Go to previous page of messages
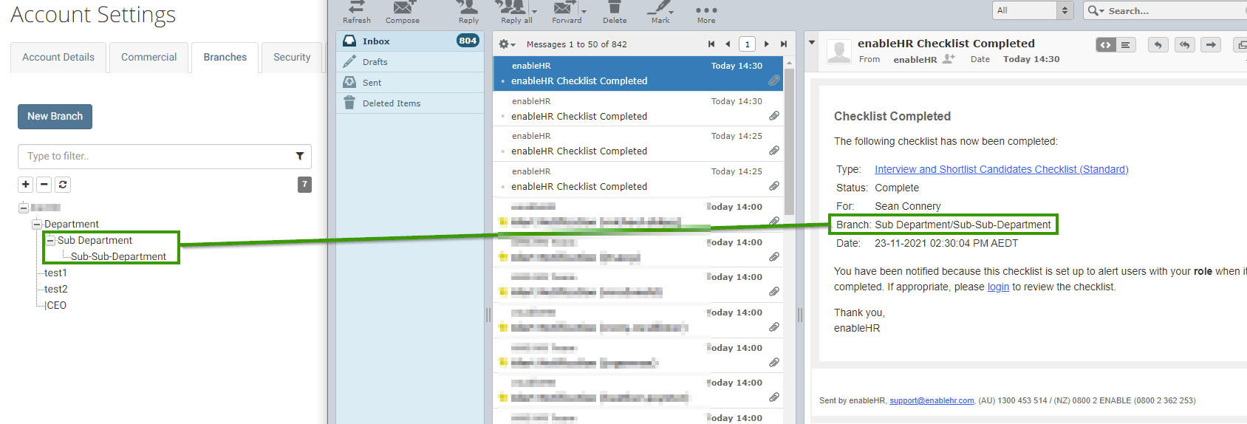 coord(728,44)
